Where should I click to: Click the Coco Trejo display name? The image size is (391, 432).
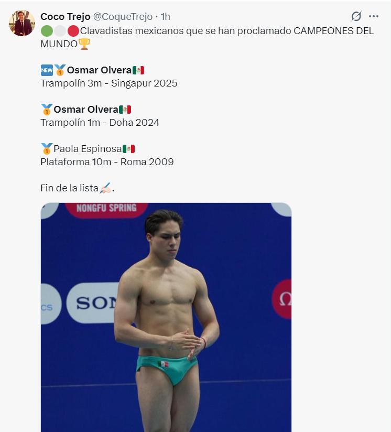[x=66, y=17]
